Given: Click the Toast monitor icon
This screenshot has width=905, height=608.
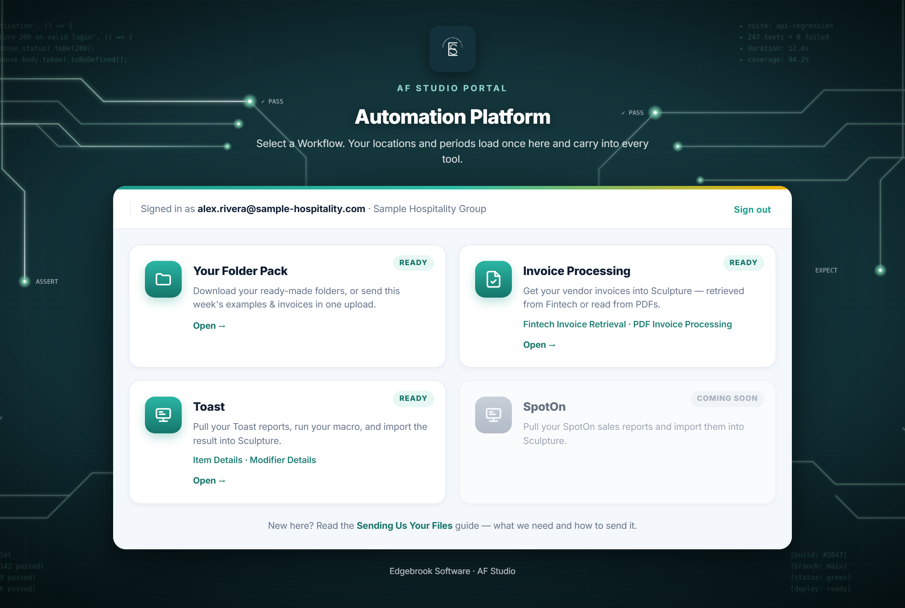Looking at the screenshot, I should coord(163,415).
